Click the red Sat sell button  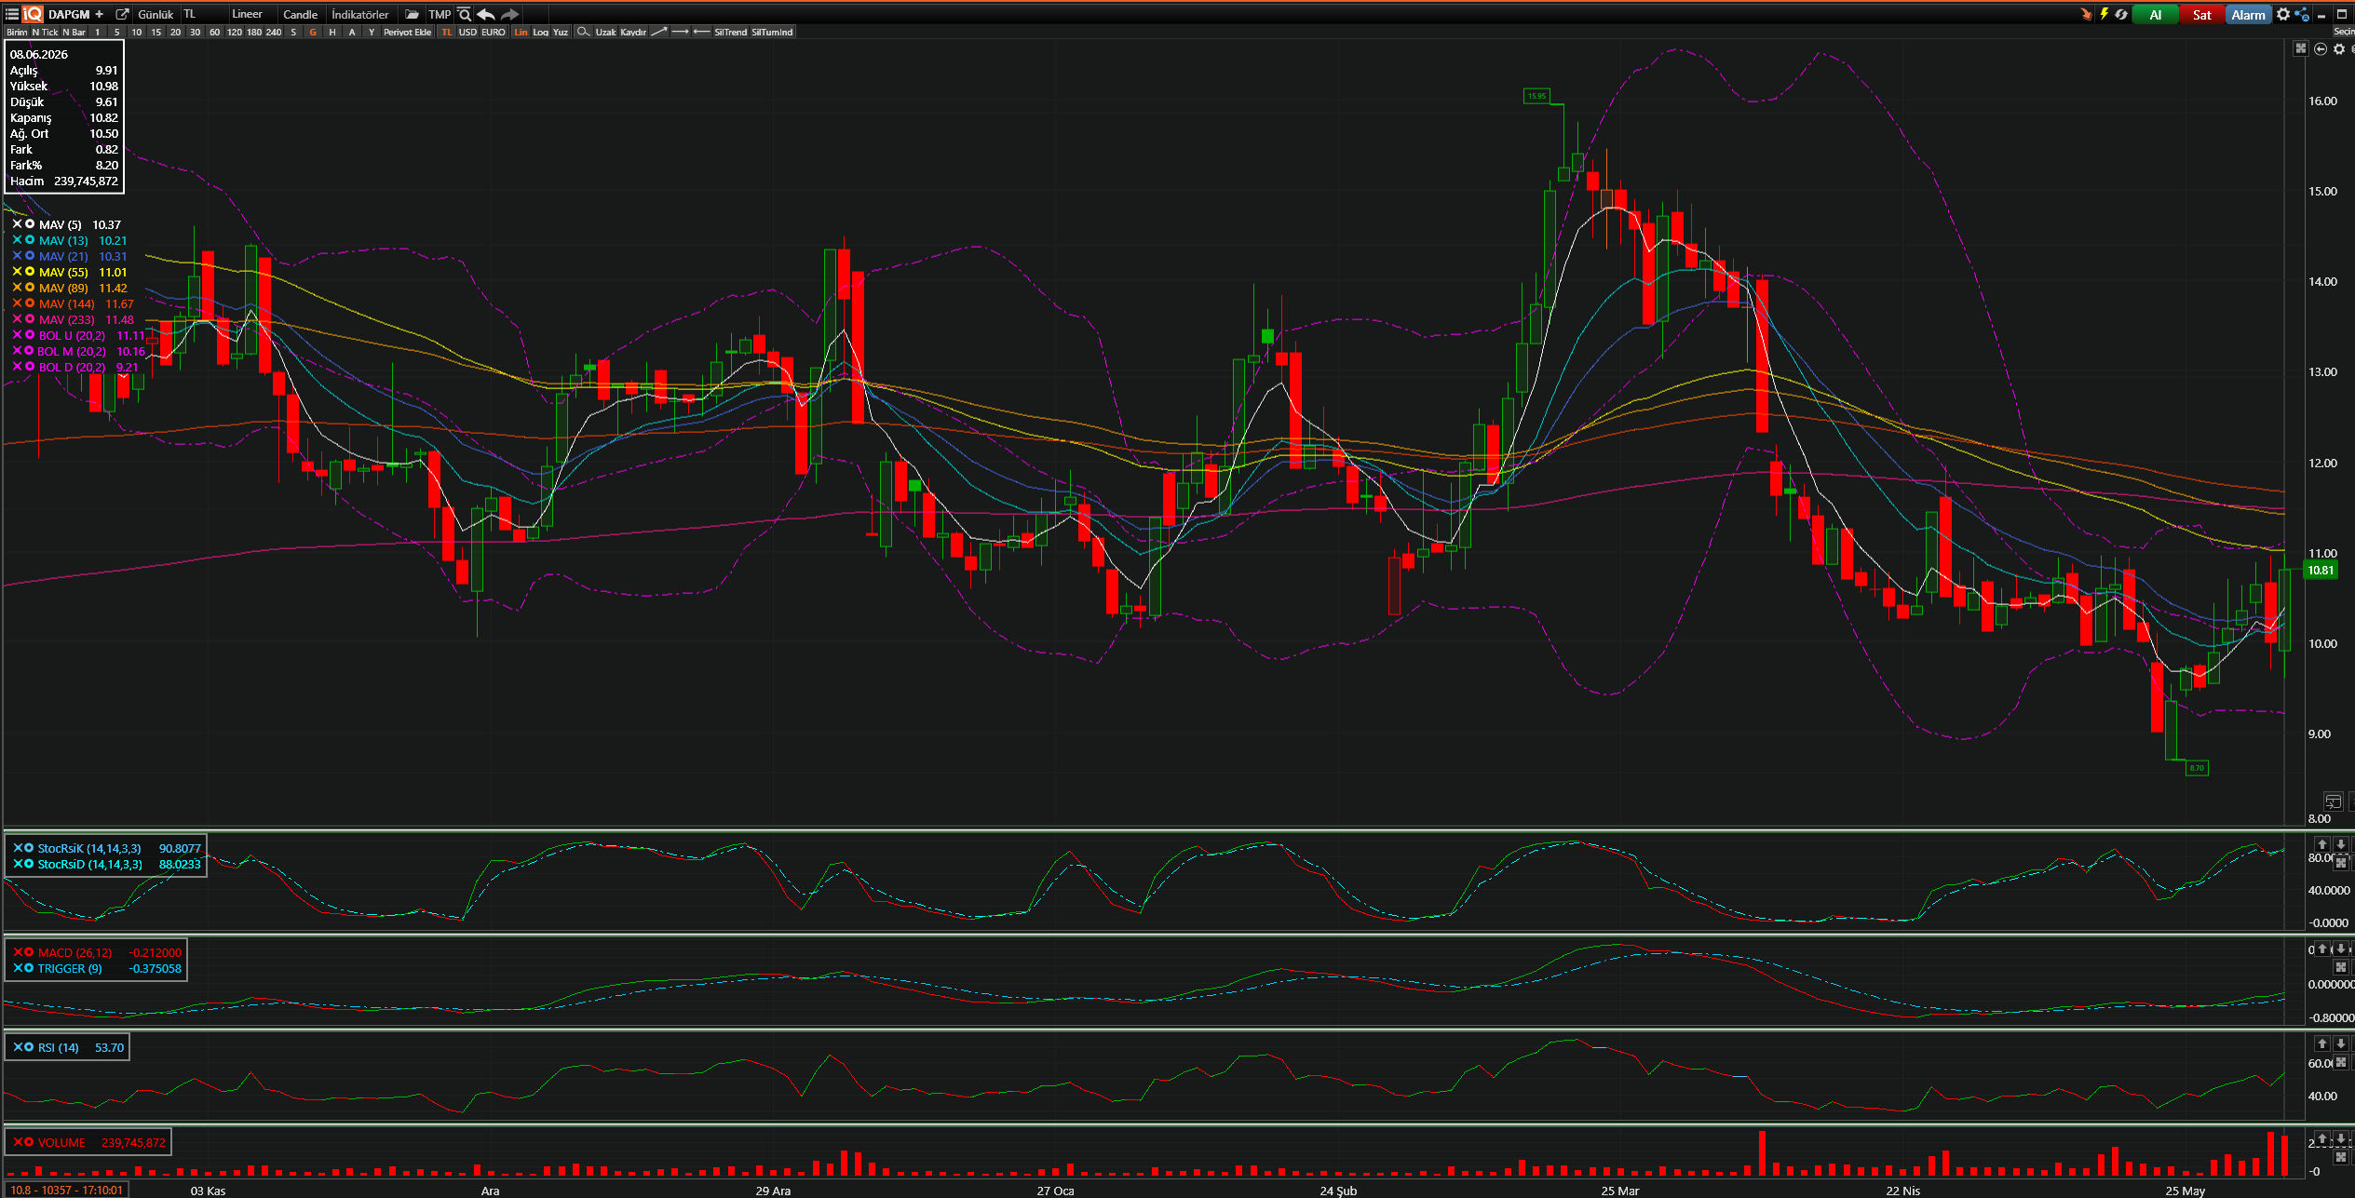(2202, 14)
